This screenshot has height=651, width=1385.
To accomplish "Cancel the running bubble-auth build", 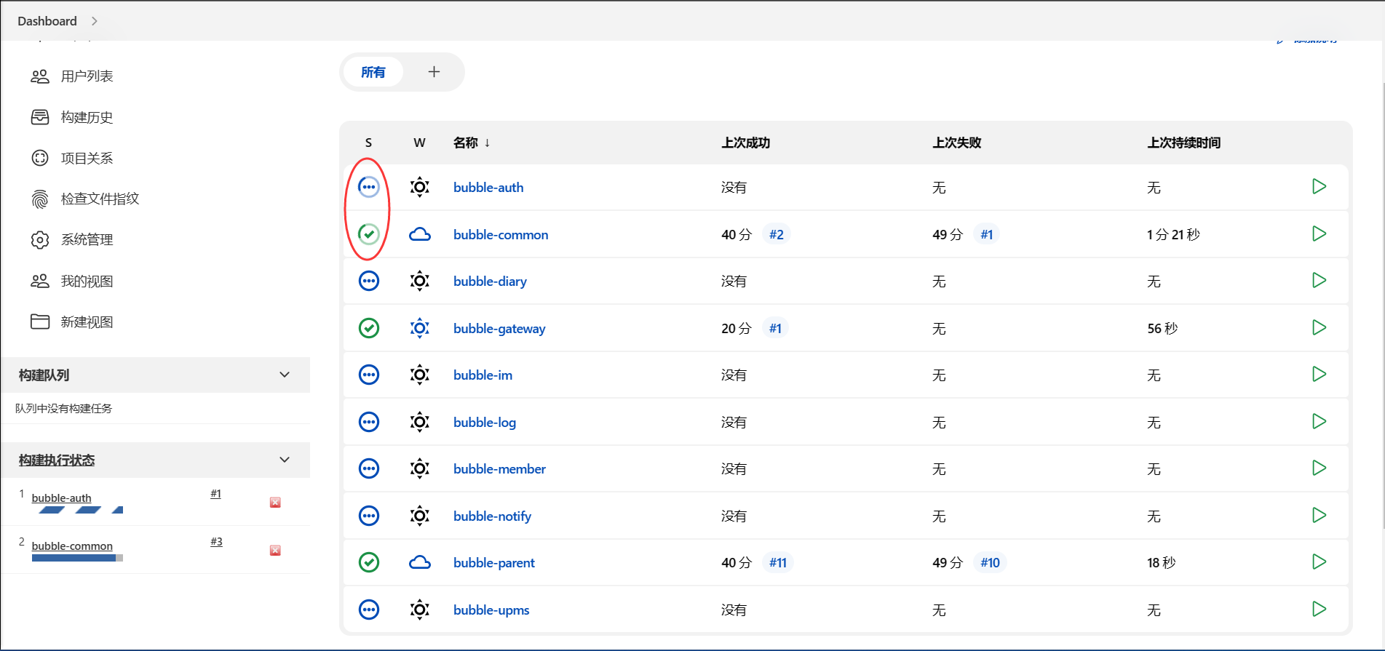I will [275, 503].
